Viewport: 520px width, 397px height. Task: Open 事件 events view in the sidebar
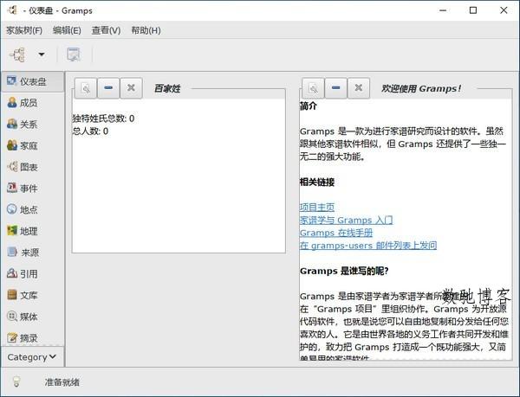[32, 189]
